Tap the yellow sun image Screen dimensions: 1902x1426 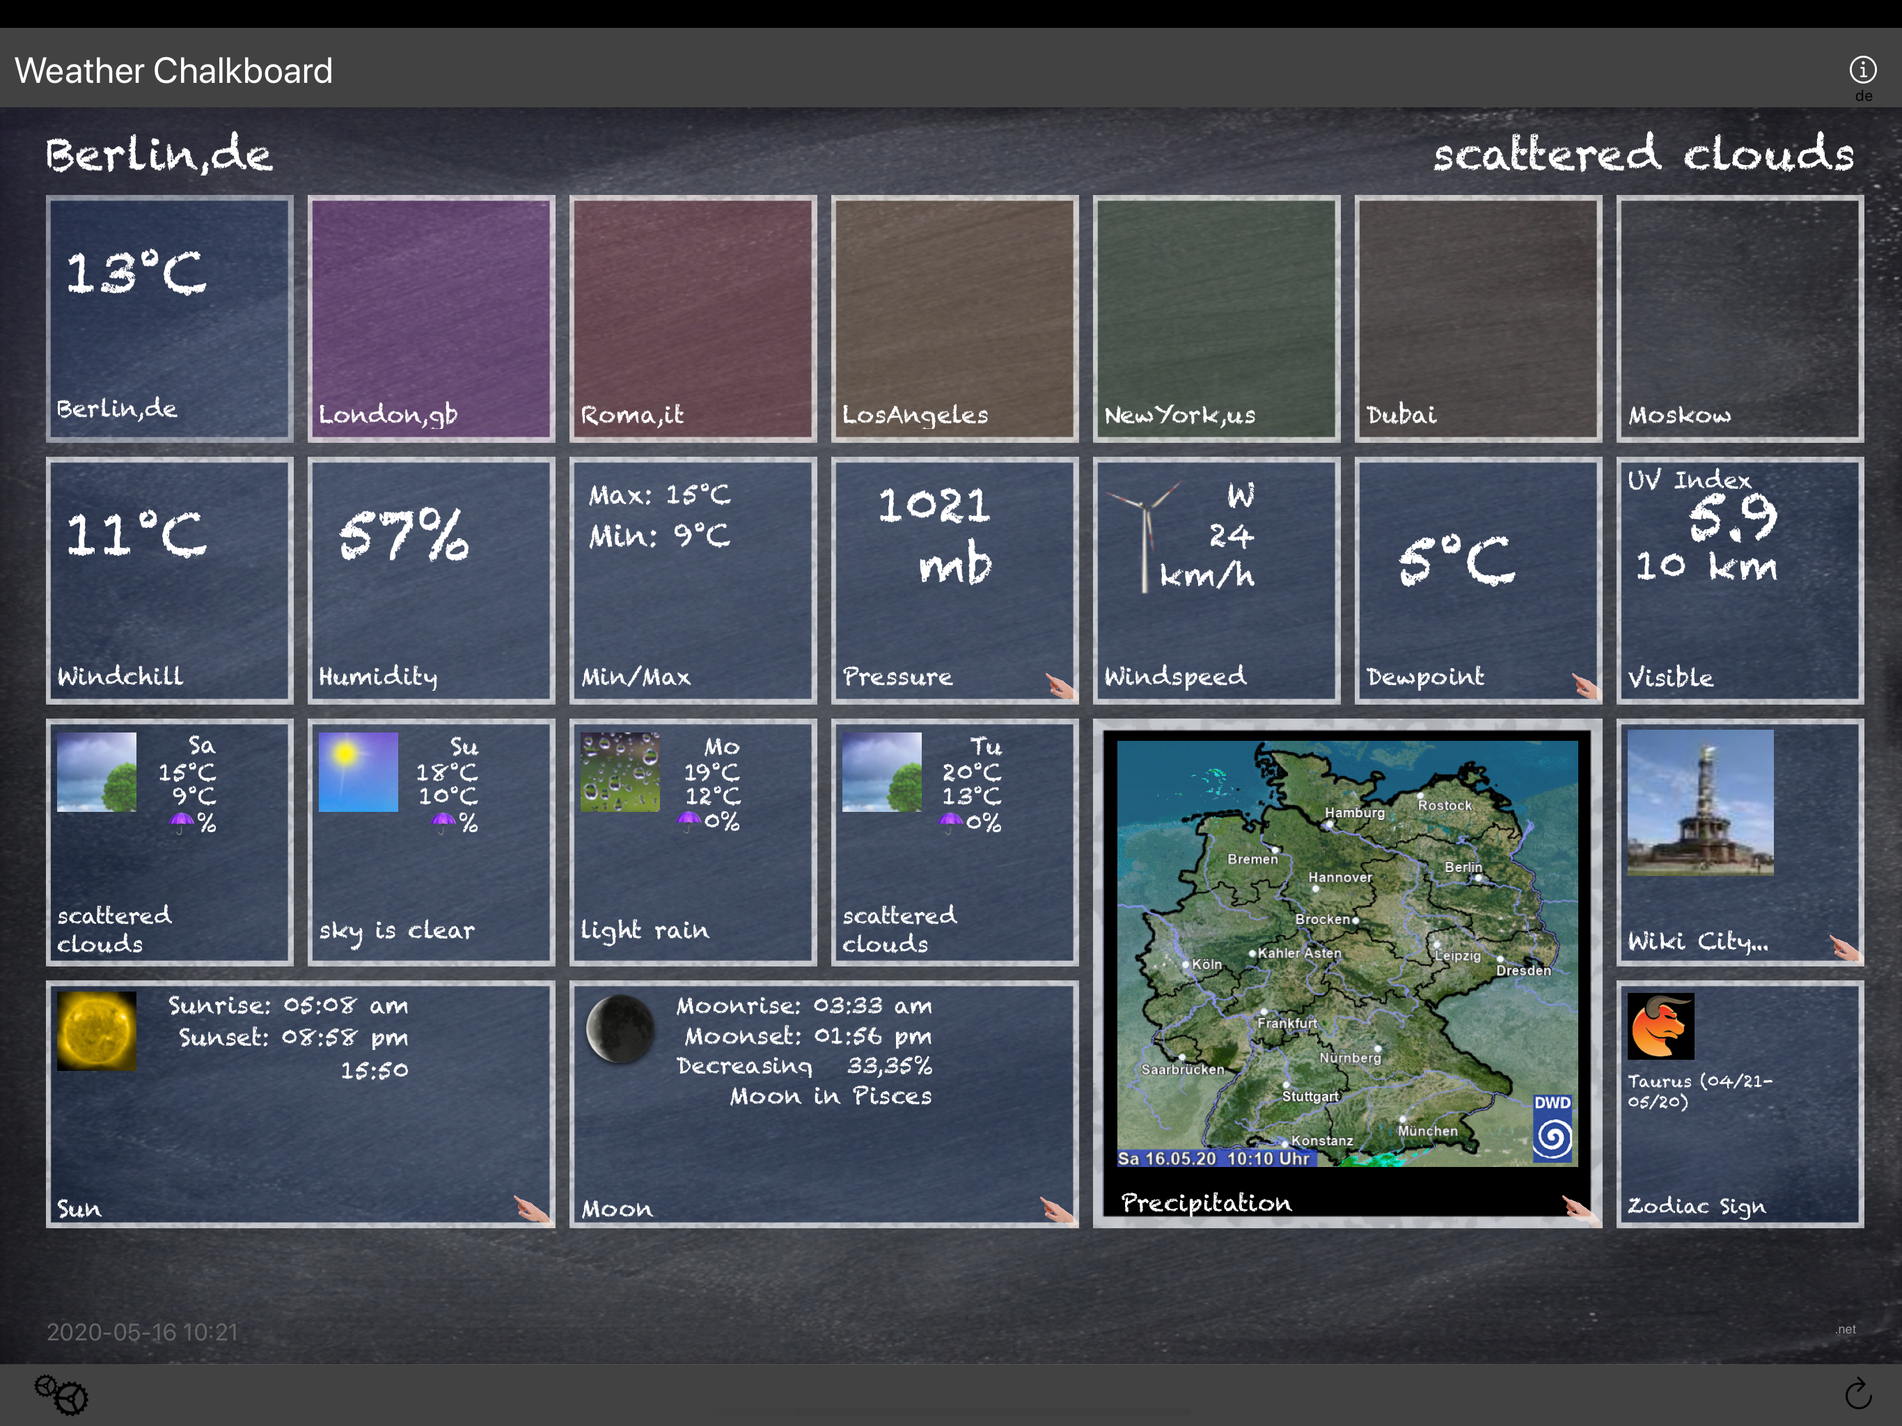tap(96, 1031)
